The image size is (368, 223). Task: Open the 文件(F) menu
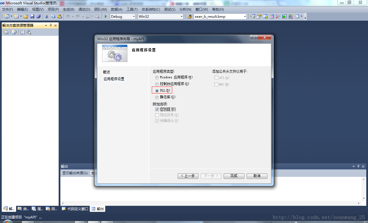7,9
